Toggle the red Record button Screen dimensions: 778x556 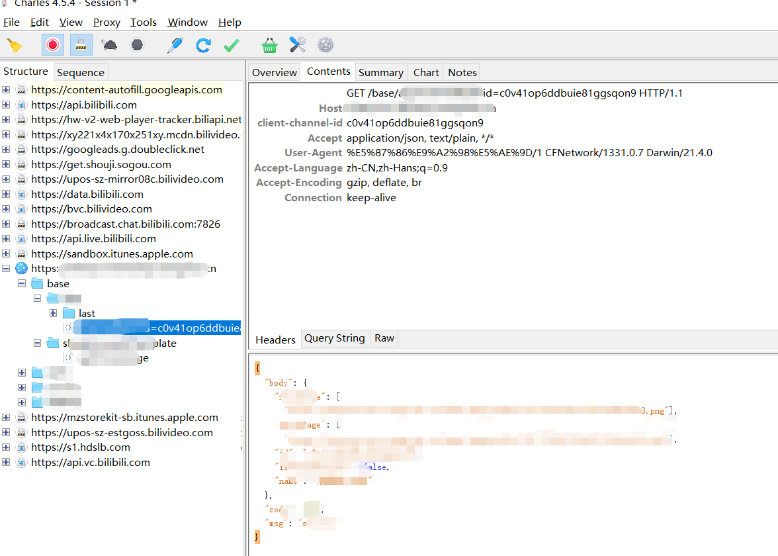click(x=53, y=45)
